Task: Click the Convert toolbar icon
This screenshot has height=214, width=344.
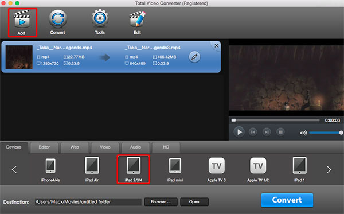Action: (x=58, y=19)
